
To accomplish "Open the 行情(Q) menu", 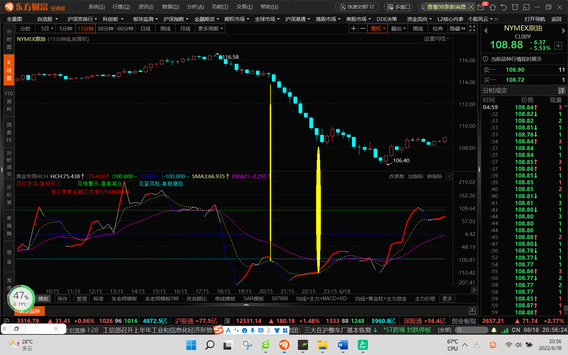I will [121, 7].
